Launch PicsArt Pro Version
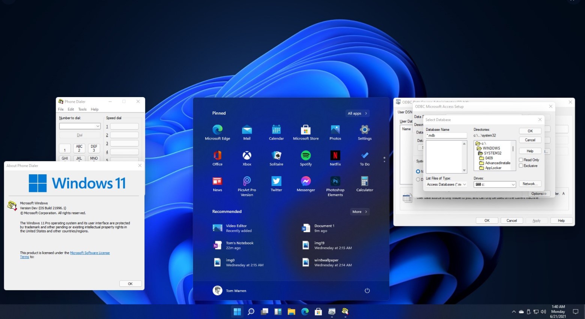Image resolution: width=585 pixels, height=319 pixels. click(x=247, y=186)
